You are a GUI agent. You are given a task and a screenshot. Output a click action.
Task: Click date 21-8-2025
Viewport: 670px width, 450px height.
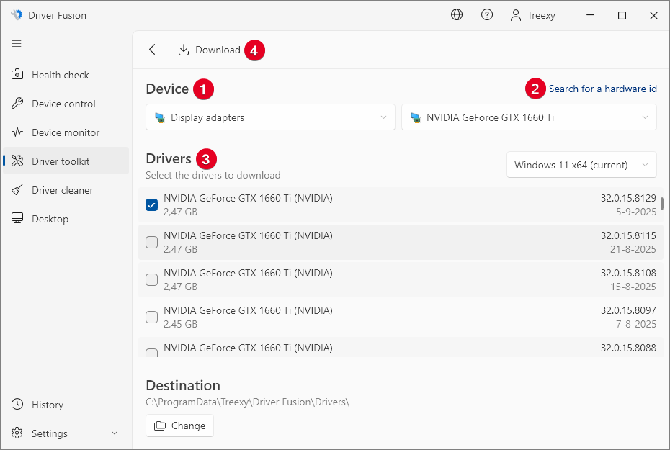click(633, 249)
